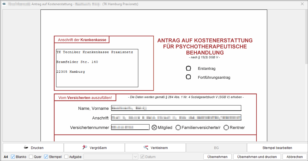Image resolution: width=308 pixels, height=161 pixels.
Task: Click the printer icon on Drucken
Action: point(26,148)
